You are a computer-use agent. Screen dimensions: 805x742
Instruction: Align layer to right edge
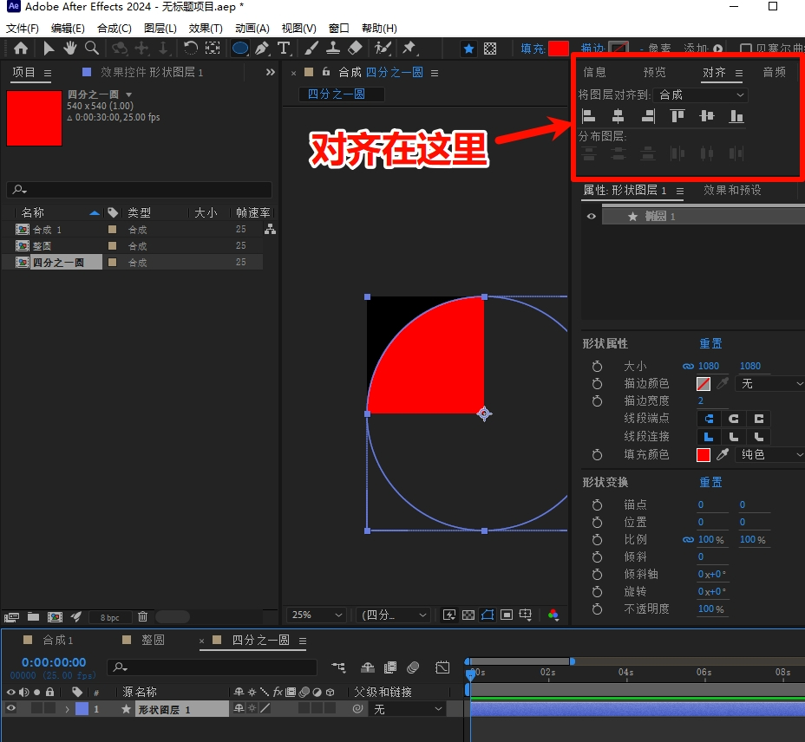click(x=648, y=116)
